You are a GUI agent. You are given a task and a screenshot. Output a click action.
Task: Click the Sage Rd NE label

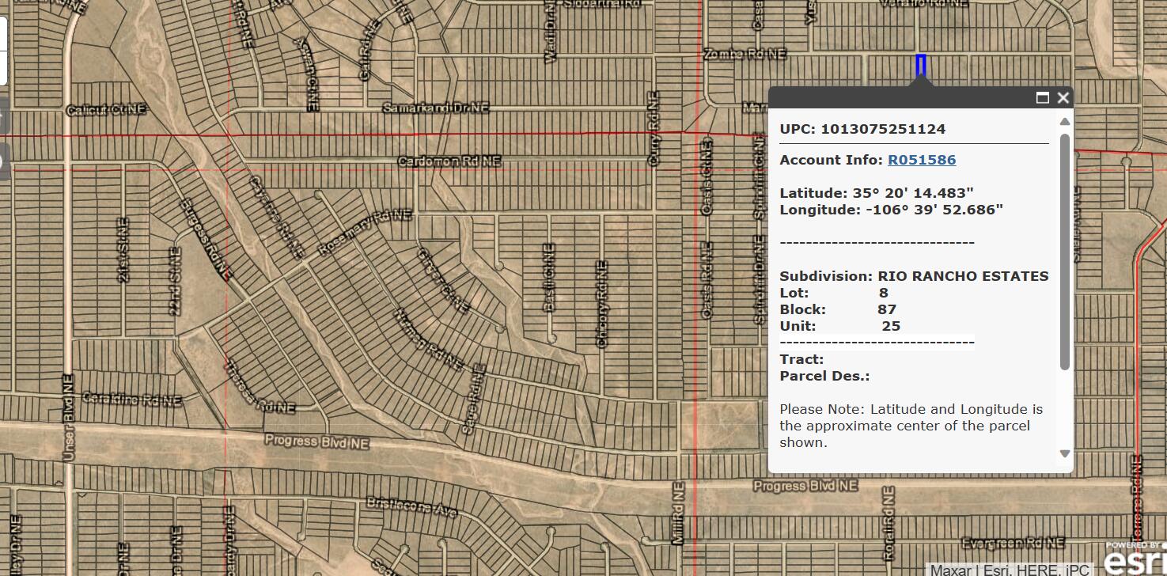pyautogui.click(x=473, y=400)
